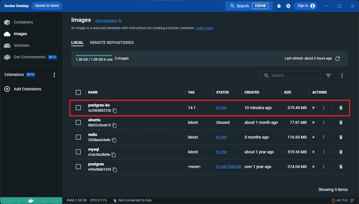The height and width of the screenshot is (204, 359).
Task: Copy the mysql image ID
Action: [114, 155]
